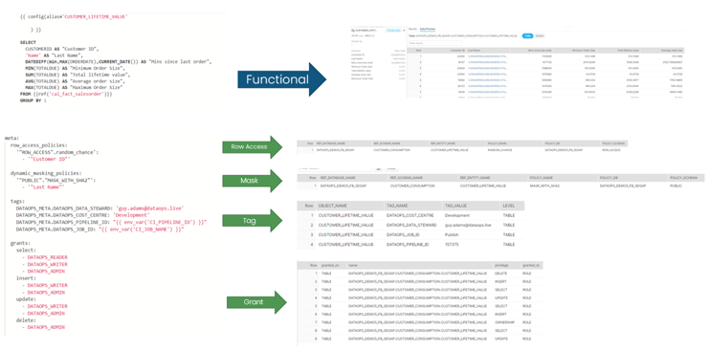Click DATAOPS_READER in the grants YAML code
This screenshot has height=351, width=709.
[48, 257]
